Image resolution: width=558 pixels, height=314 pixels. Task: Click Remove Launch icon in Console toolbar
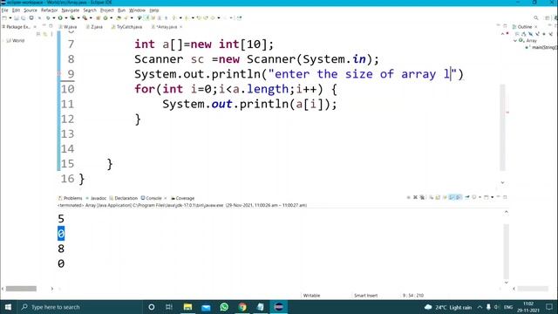coord(415,197)
